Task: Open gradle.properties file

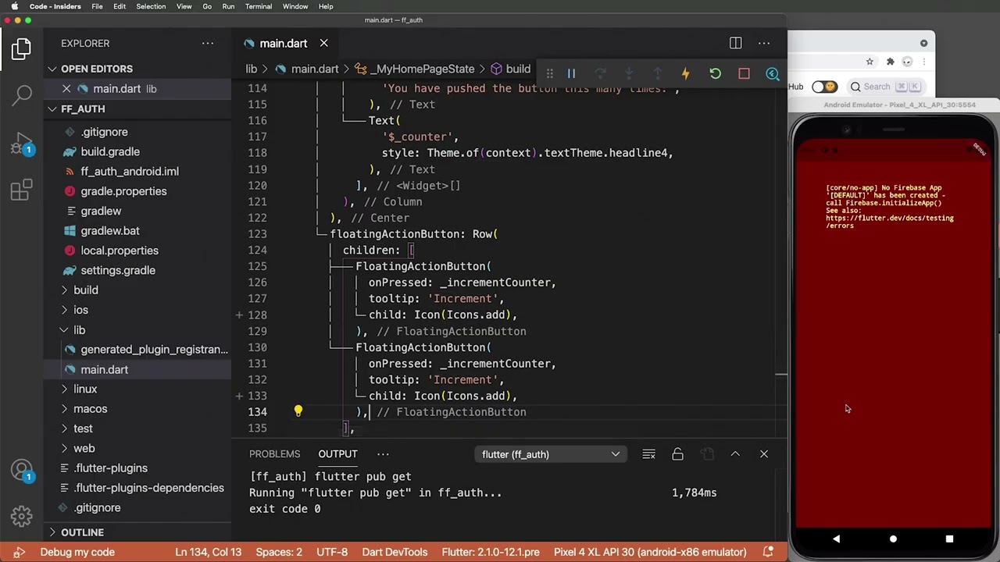Action: click(x=123, y=191)
